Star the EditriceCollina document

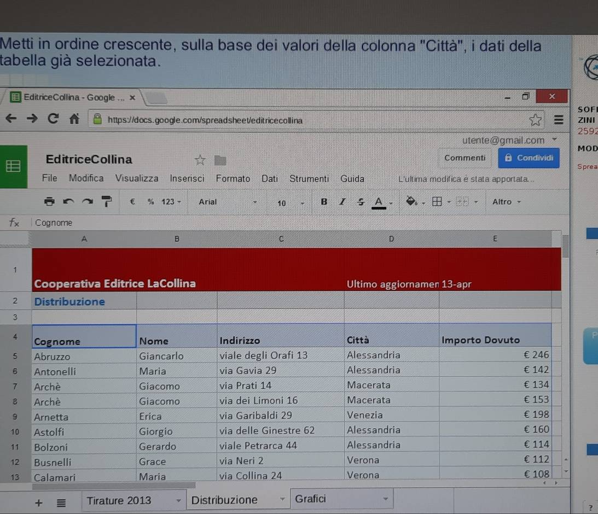(200, 160)
